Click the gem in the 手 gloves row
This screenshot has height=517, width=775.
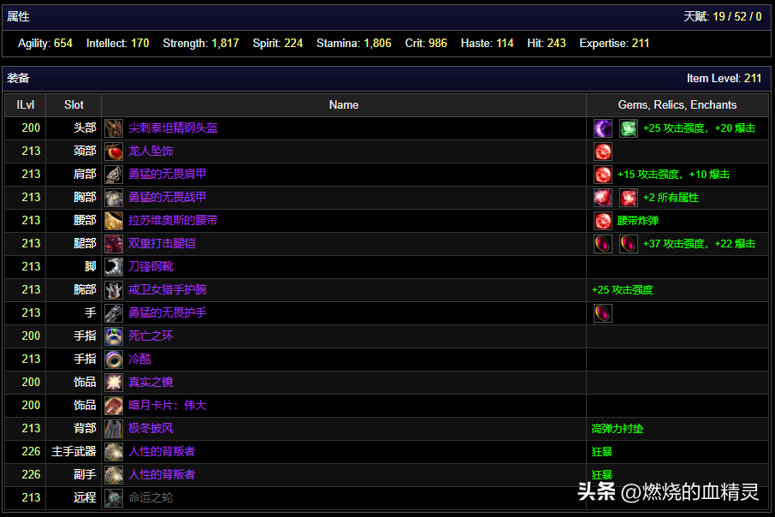(602, 313)
